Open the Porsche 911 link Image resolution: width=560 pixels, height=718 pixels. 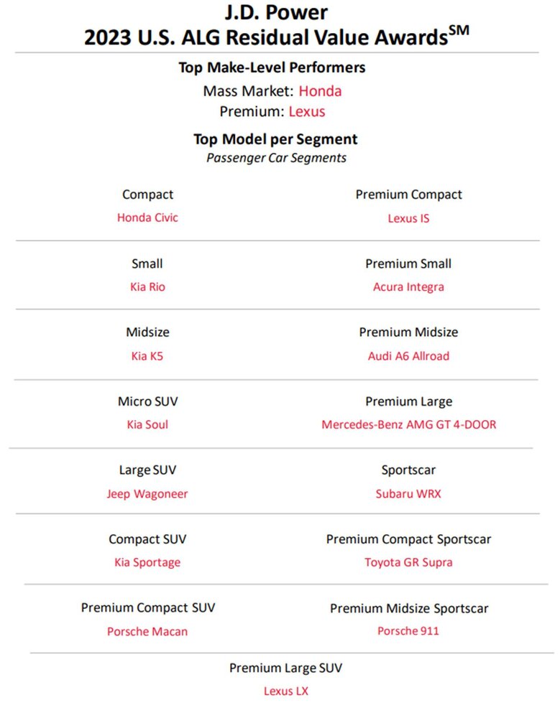[x=408, y=631]
